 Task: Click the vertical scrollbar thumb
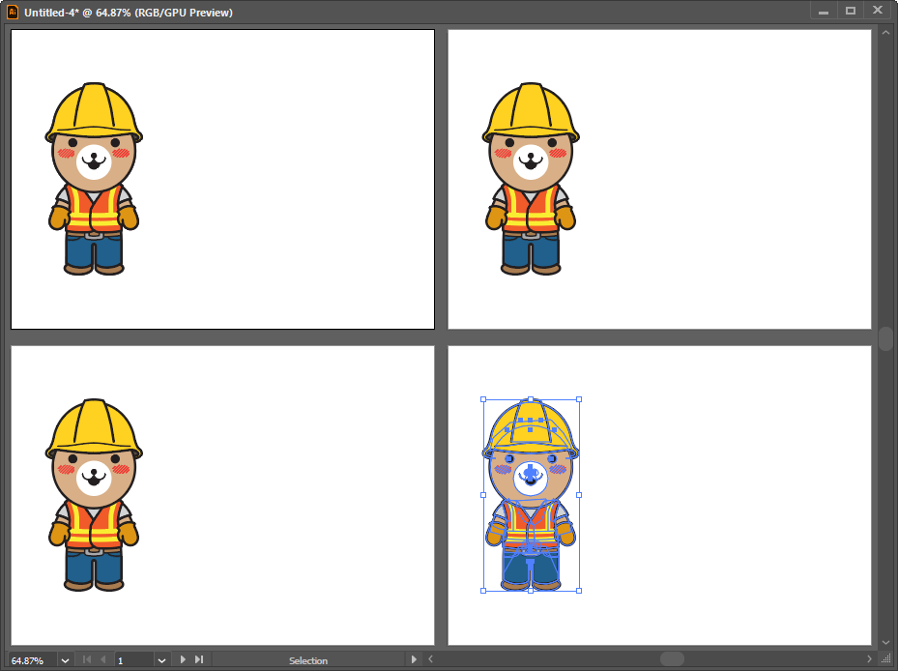click(x=885, y=338)
